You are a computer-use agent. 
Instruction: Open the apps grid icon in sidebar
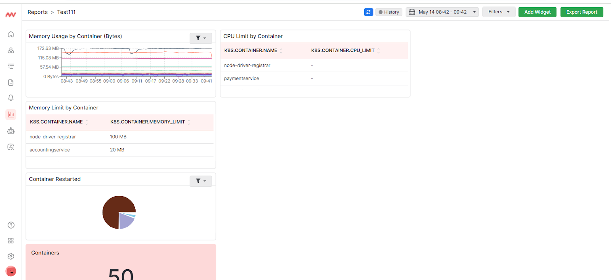click(x=11, y=241)
